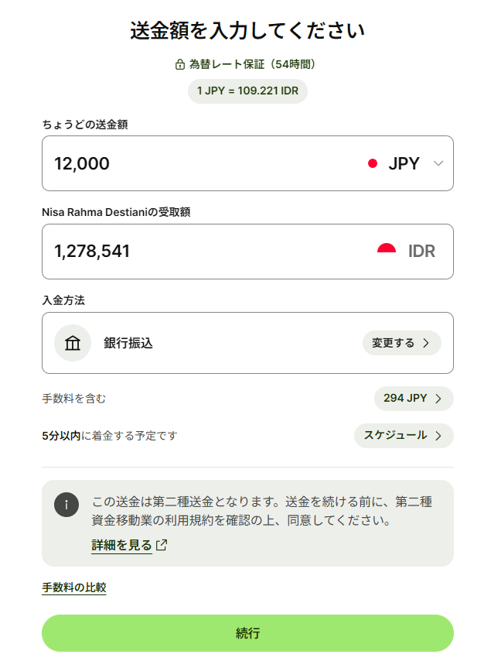This screenshot has height=668, width=484.
Task: Click the send amount field showing 12,000
Action: (193, 163)
